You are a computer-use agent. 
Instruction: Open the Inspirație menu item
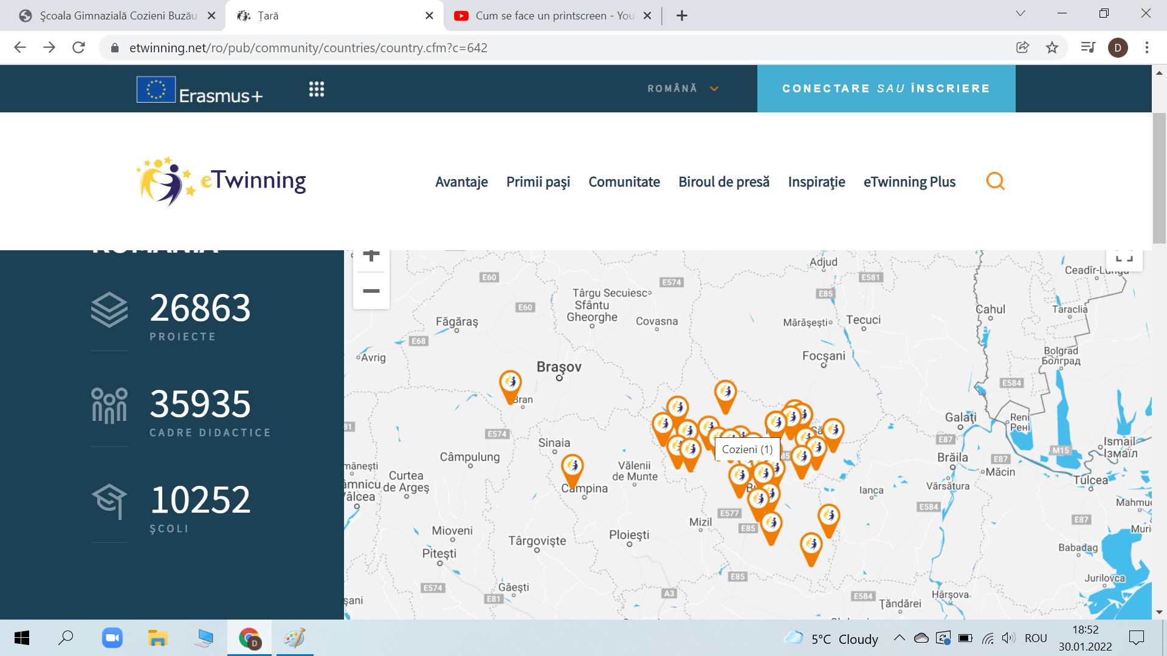point(816,182)
